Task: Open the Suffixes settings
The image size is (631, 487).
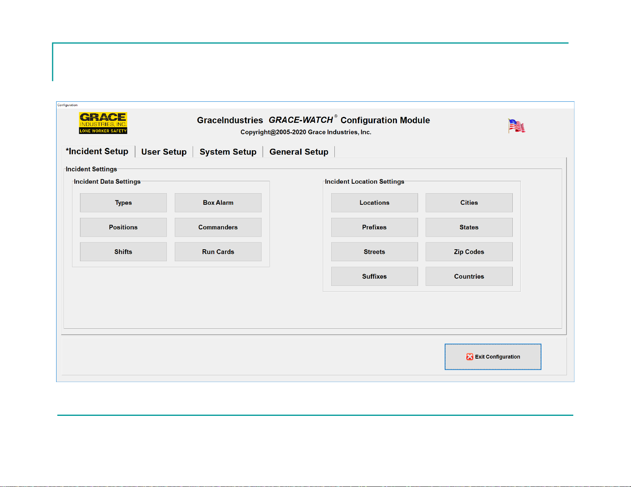Action: pyautogui.click(x=375, y=276)
